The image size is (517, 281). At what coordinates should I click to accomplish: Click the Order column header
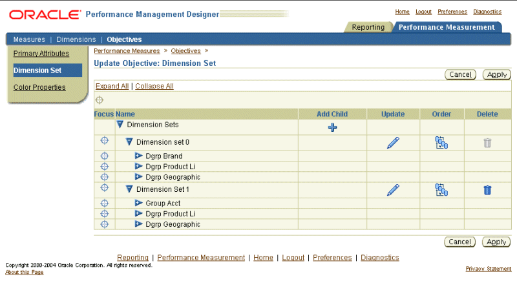(x=441, y=114)
